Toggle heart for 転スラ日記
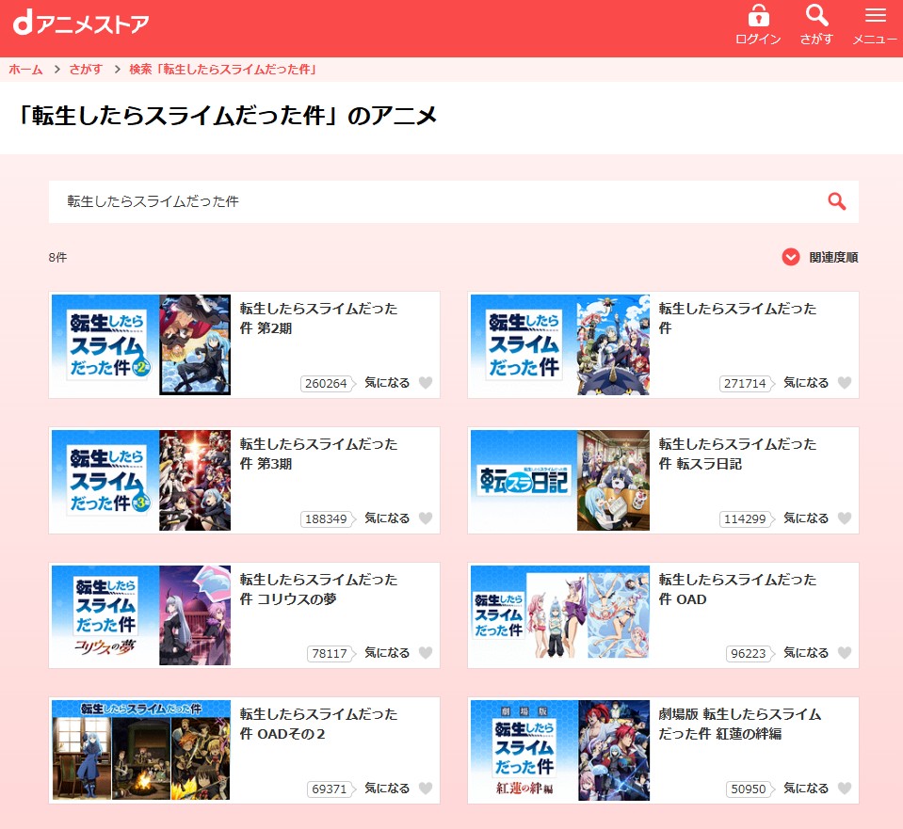The height and width of the screenshot is (829, 903). point(845,518)
